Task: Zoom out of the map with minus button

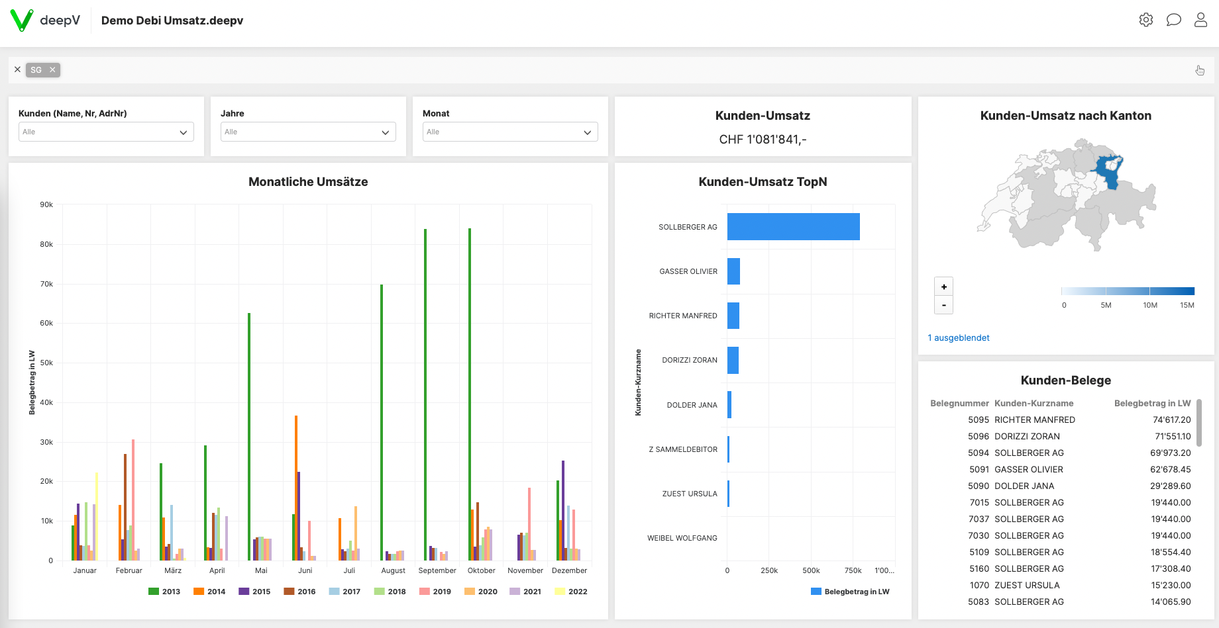Action: pyautogui.click(x=943, y=305)
